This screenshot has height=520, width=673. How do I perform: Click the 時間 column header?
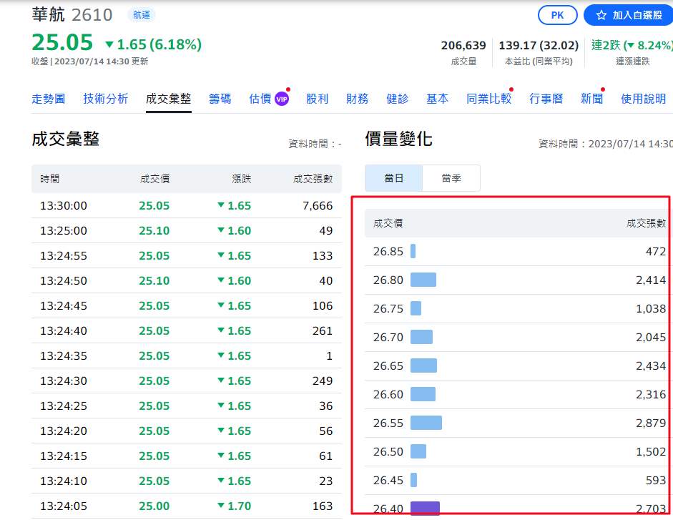[50, 179]
